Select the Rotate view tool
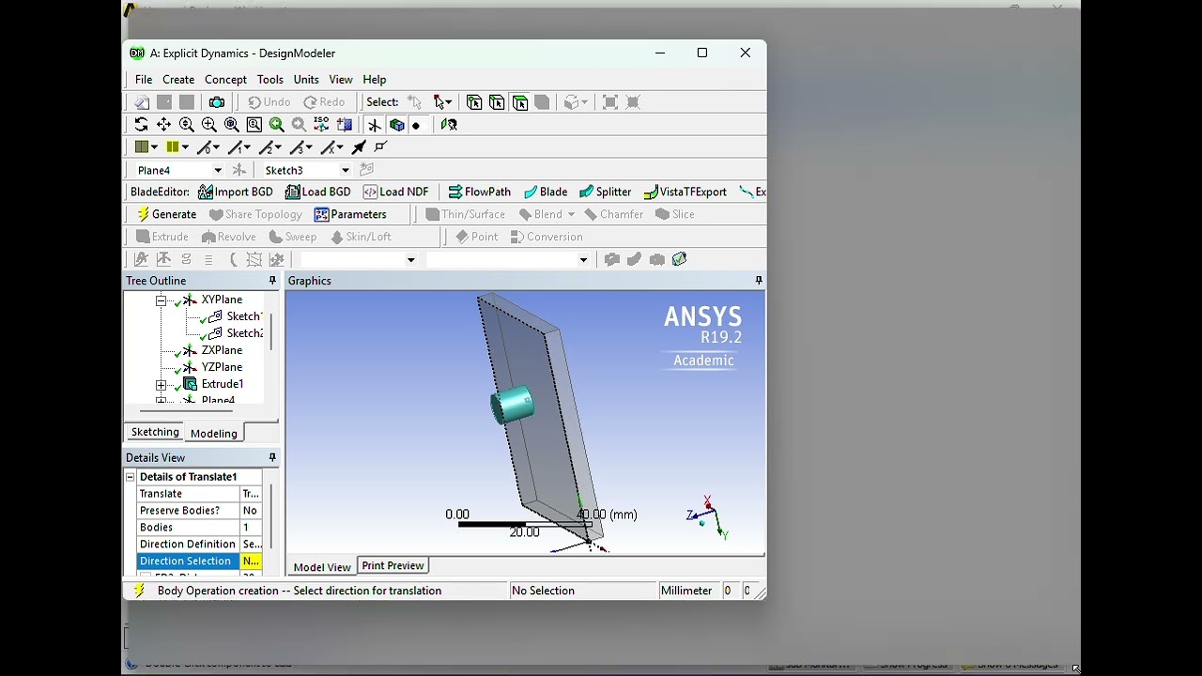This screenshot has height=676, width=1202. (x=141, y=125)
